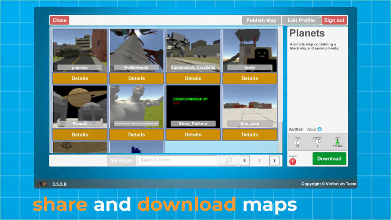Click the magnifying glass search icon
Viewport: 391px width, 220px height.
click(228, 160)
